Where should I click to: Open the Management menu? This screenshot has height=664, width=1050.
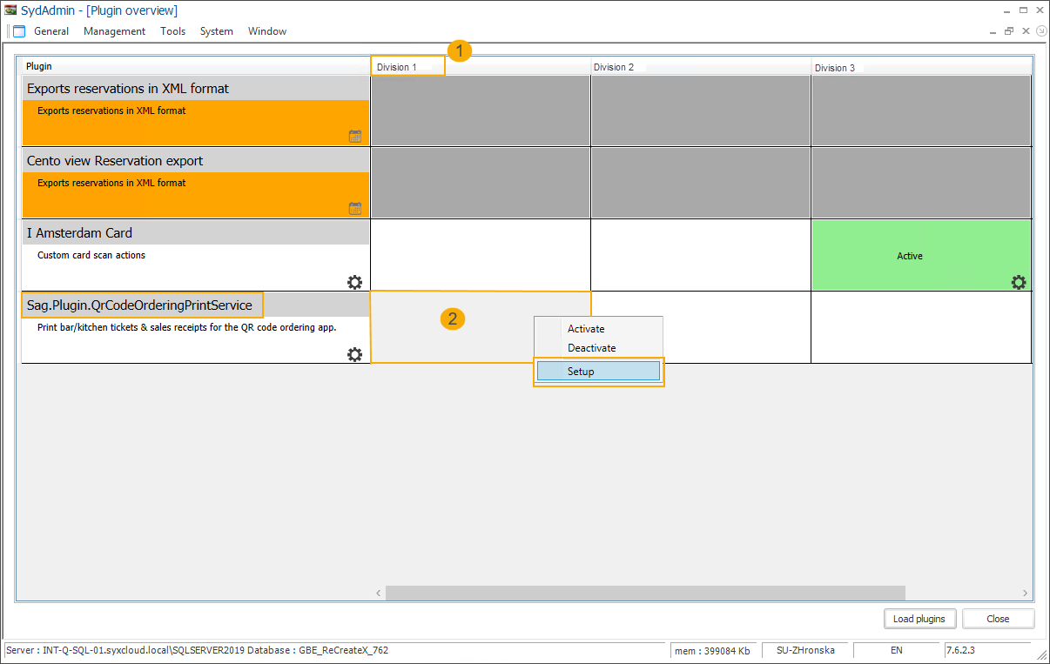tap(114, 31)
